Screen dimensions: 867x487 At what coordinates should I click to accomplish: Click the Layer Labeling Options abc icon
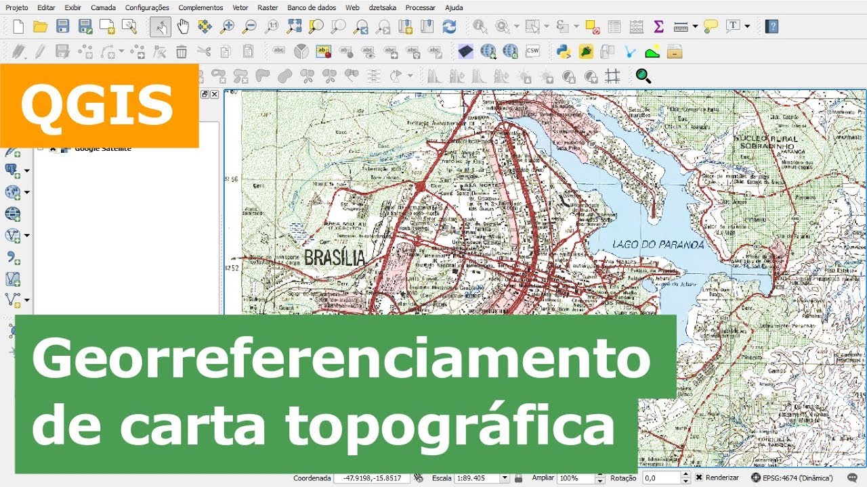[279, 51]
